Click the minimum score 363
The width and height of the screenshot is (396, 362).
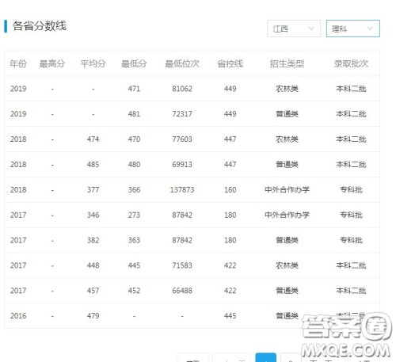pyautogui.click(x=134, y=240)
